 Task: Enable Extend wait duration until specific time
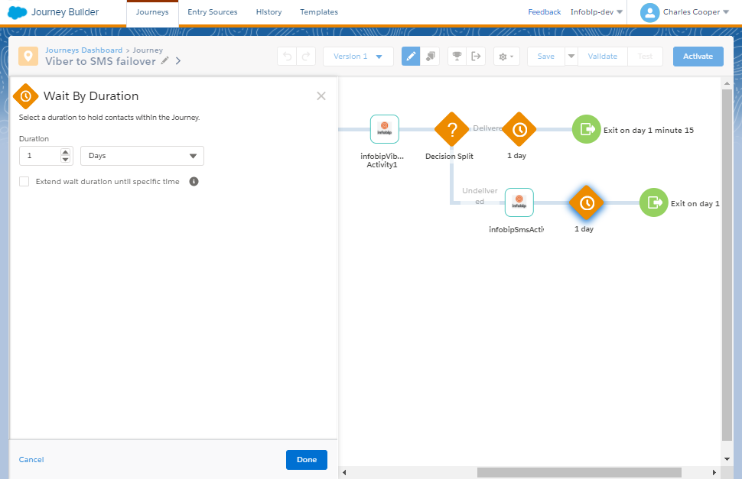(24, 182)
